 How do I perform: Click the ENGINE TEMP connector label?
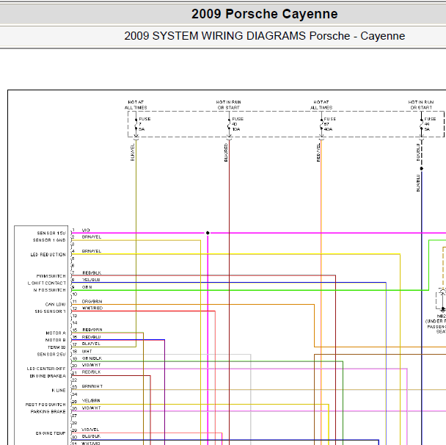tap(51, 433)
